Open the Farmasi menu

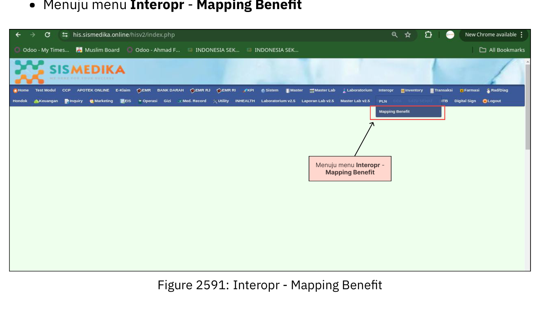470,90
